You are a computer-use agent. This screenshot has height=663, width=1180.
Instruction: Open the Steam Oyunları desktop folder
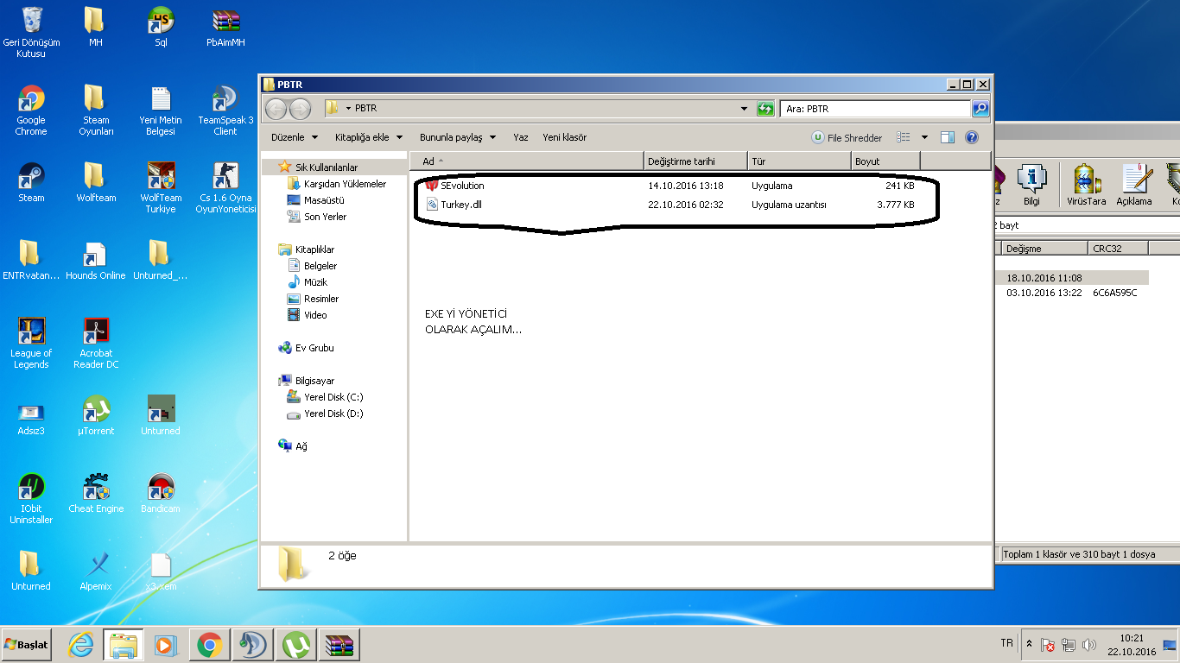[96, 110]
